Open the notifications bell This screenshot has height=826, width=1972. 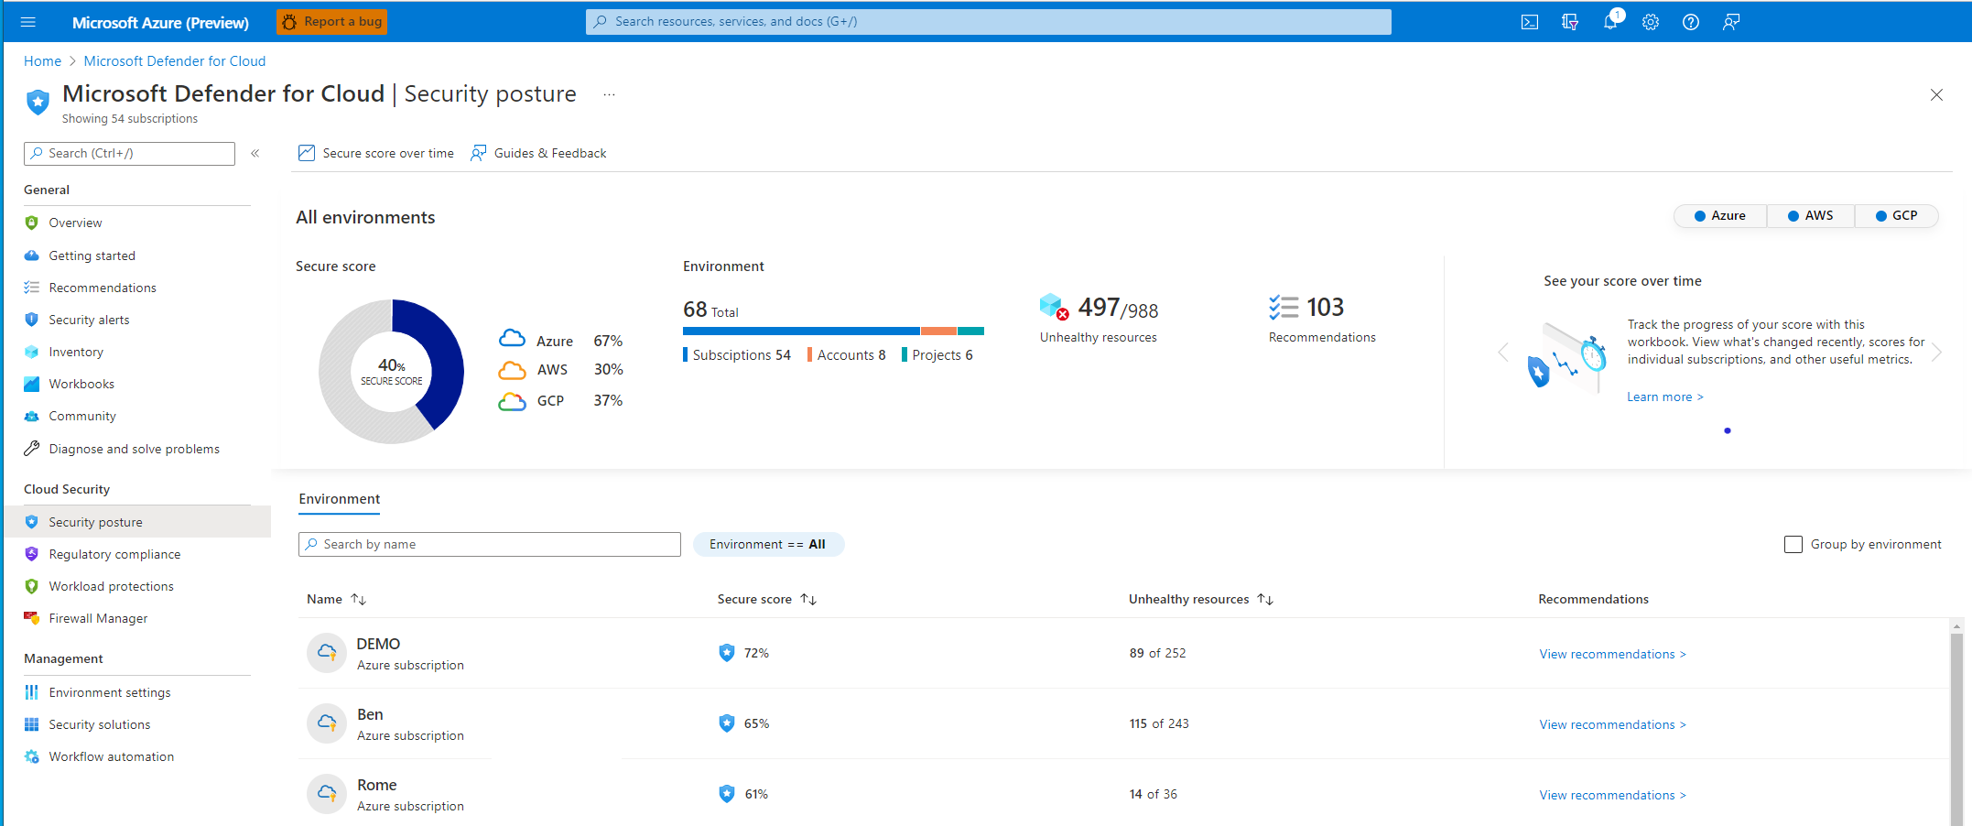[1610, 22]
